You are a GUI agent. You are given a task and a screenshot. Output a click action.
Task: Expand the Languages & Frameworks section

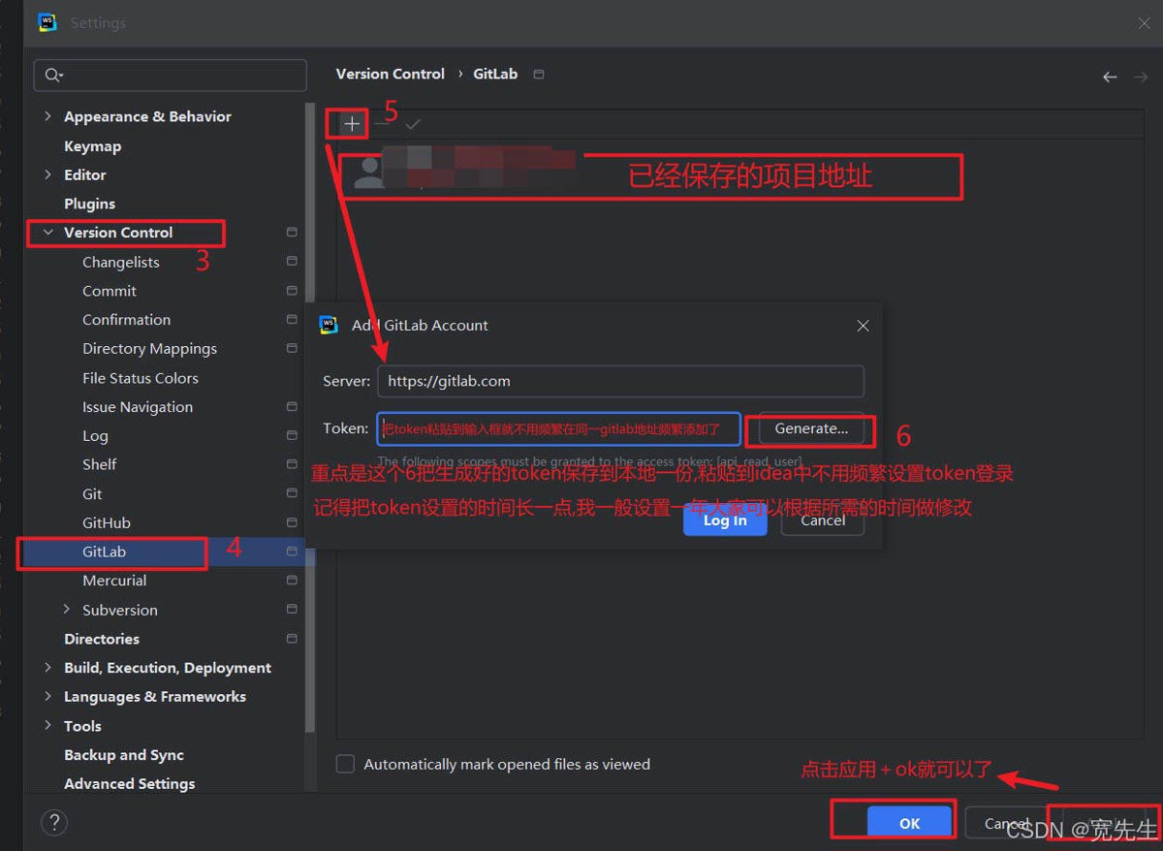[47, 697]
